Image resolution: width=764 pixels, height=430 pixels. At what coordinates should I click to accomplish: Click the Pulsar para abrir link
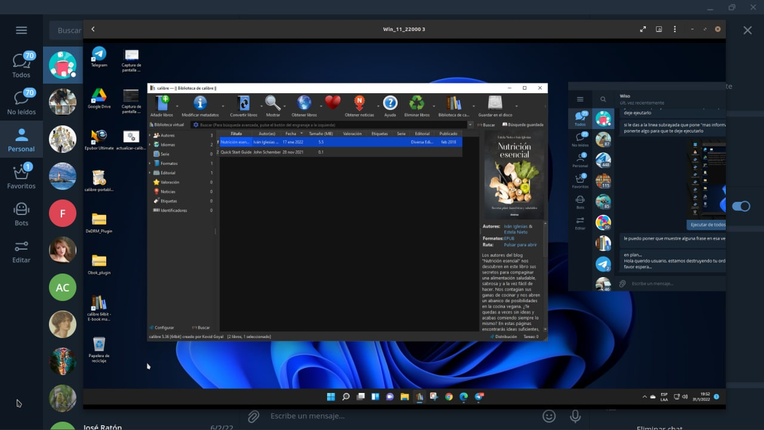pyautogui.click(x=520, y=245)
